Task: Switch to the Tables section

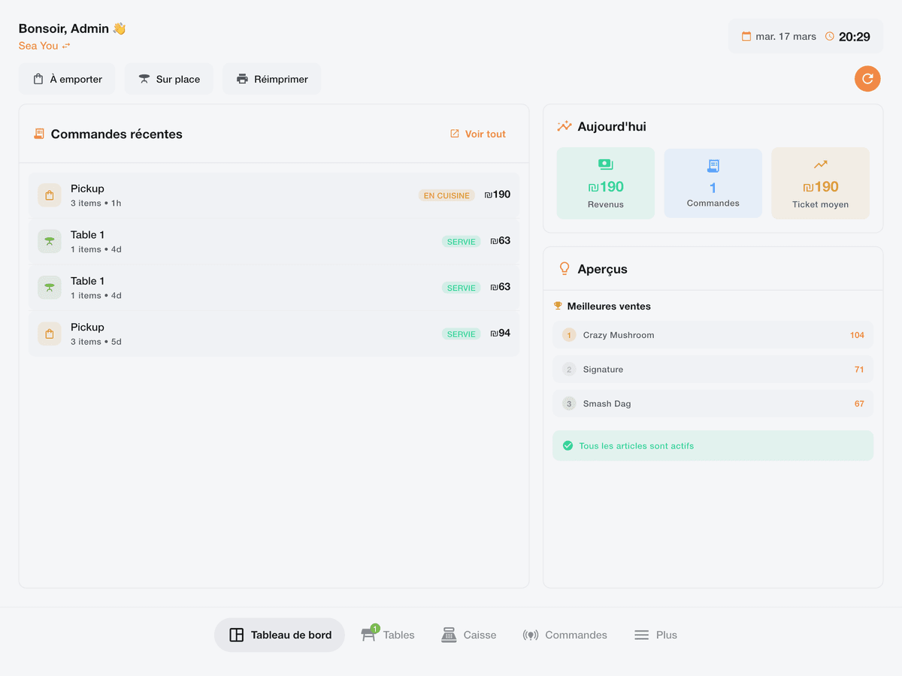Action: coord(388,635)
